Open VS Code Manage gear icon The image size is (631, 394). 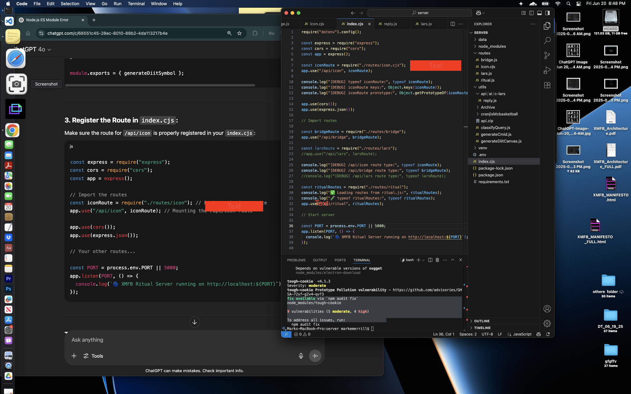[547, 324]
